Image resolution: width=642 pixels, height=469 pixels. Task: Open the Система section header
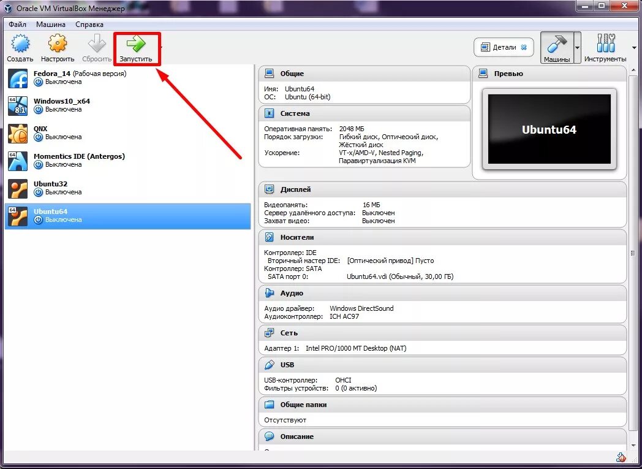click(x=364, y=113)
